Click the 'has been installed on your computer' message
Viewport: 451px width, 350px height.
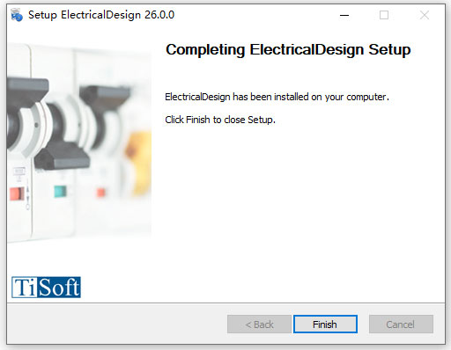[x=277, y=97]
